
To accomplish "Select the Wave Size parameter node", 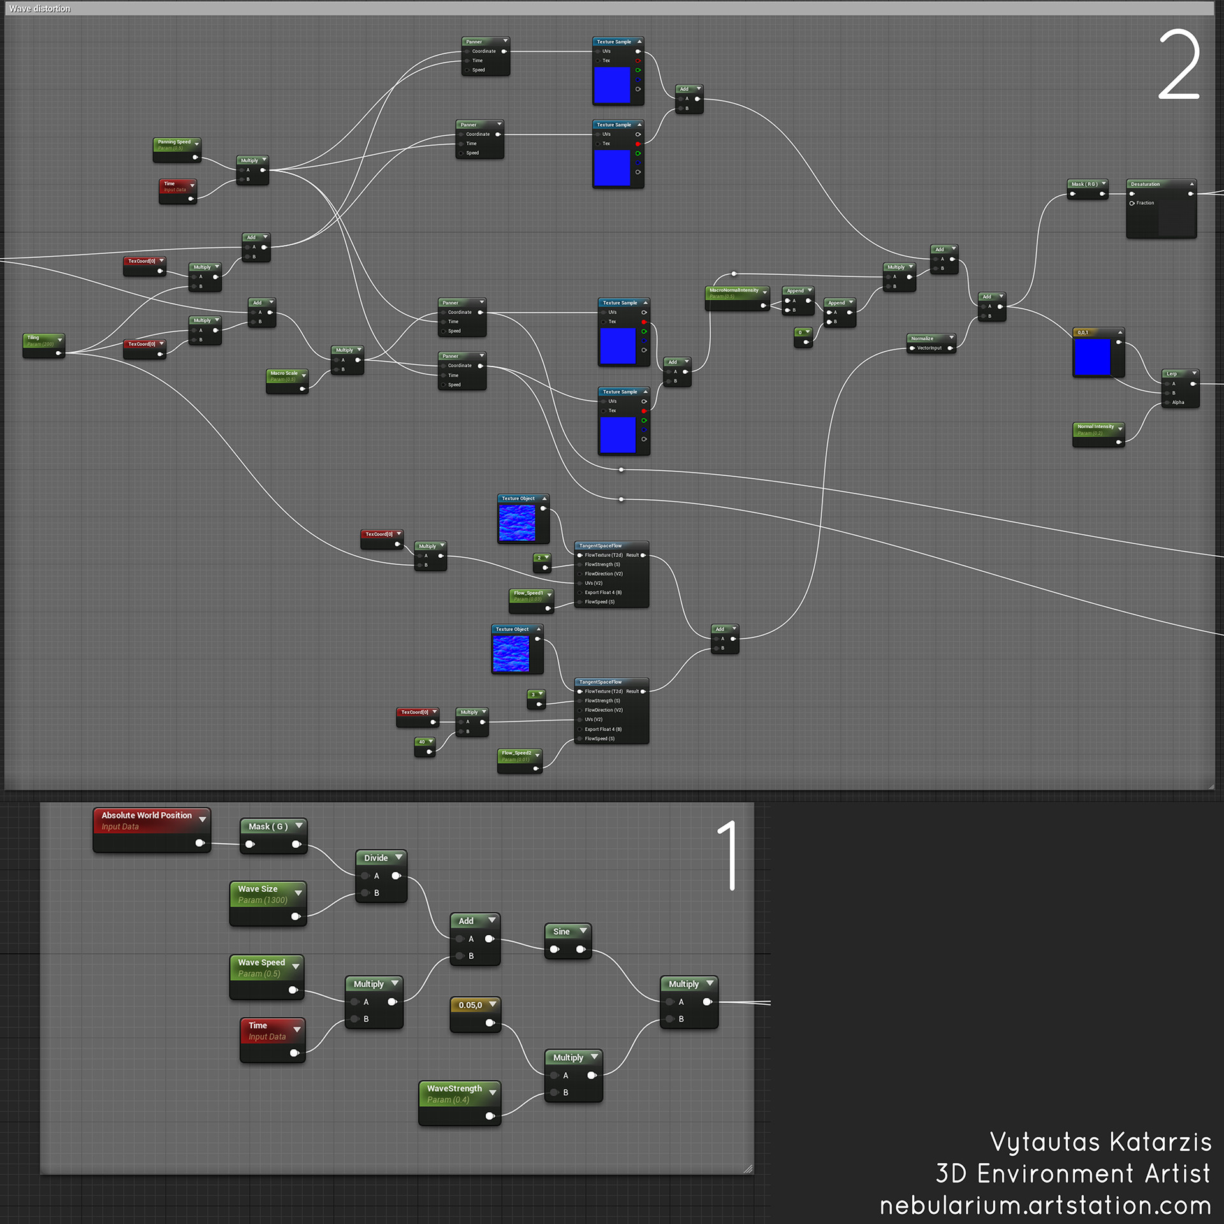I will [268, 903].
